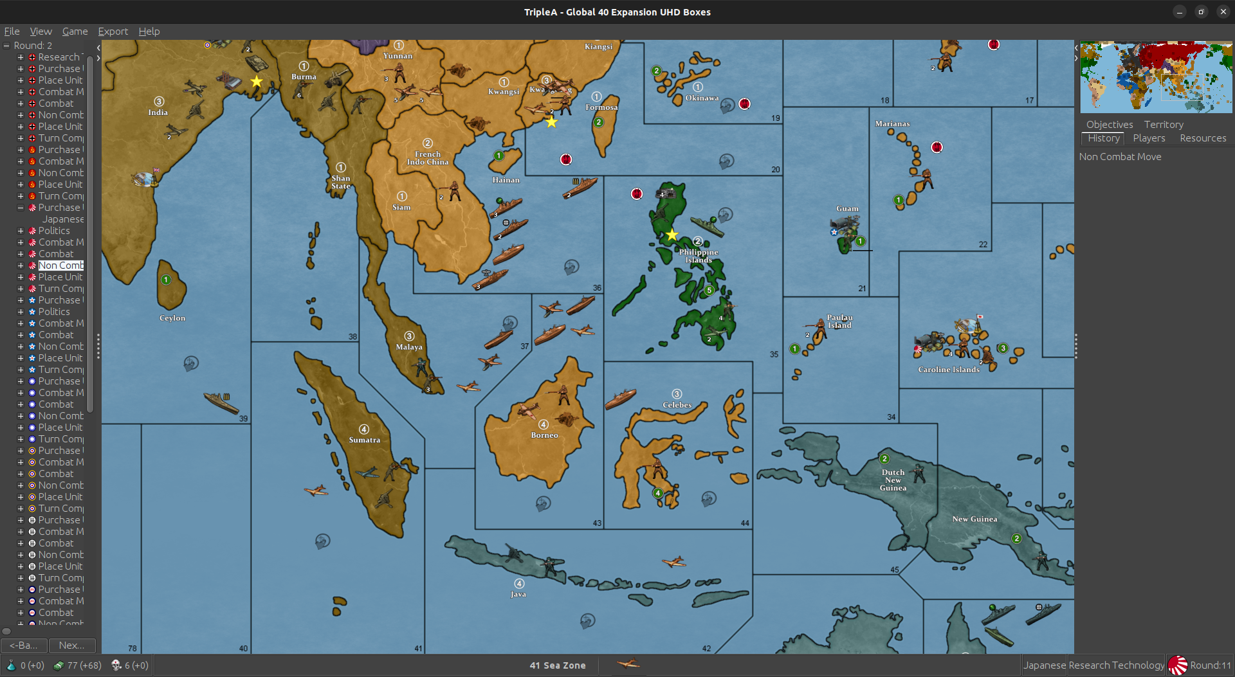Collapse left history panel with left arrow
The image size is (1235, 677).
pos(98,48)
